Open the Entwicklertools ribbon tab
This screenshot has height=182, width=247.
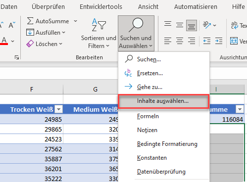click(x=101, y=7)
